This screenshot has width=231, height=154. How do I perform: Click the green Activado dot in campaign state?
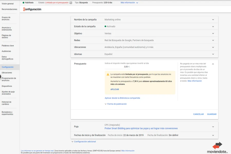[x=105, y=26]
